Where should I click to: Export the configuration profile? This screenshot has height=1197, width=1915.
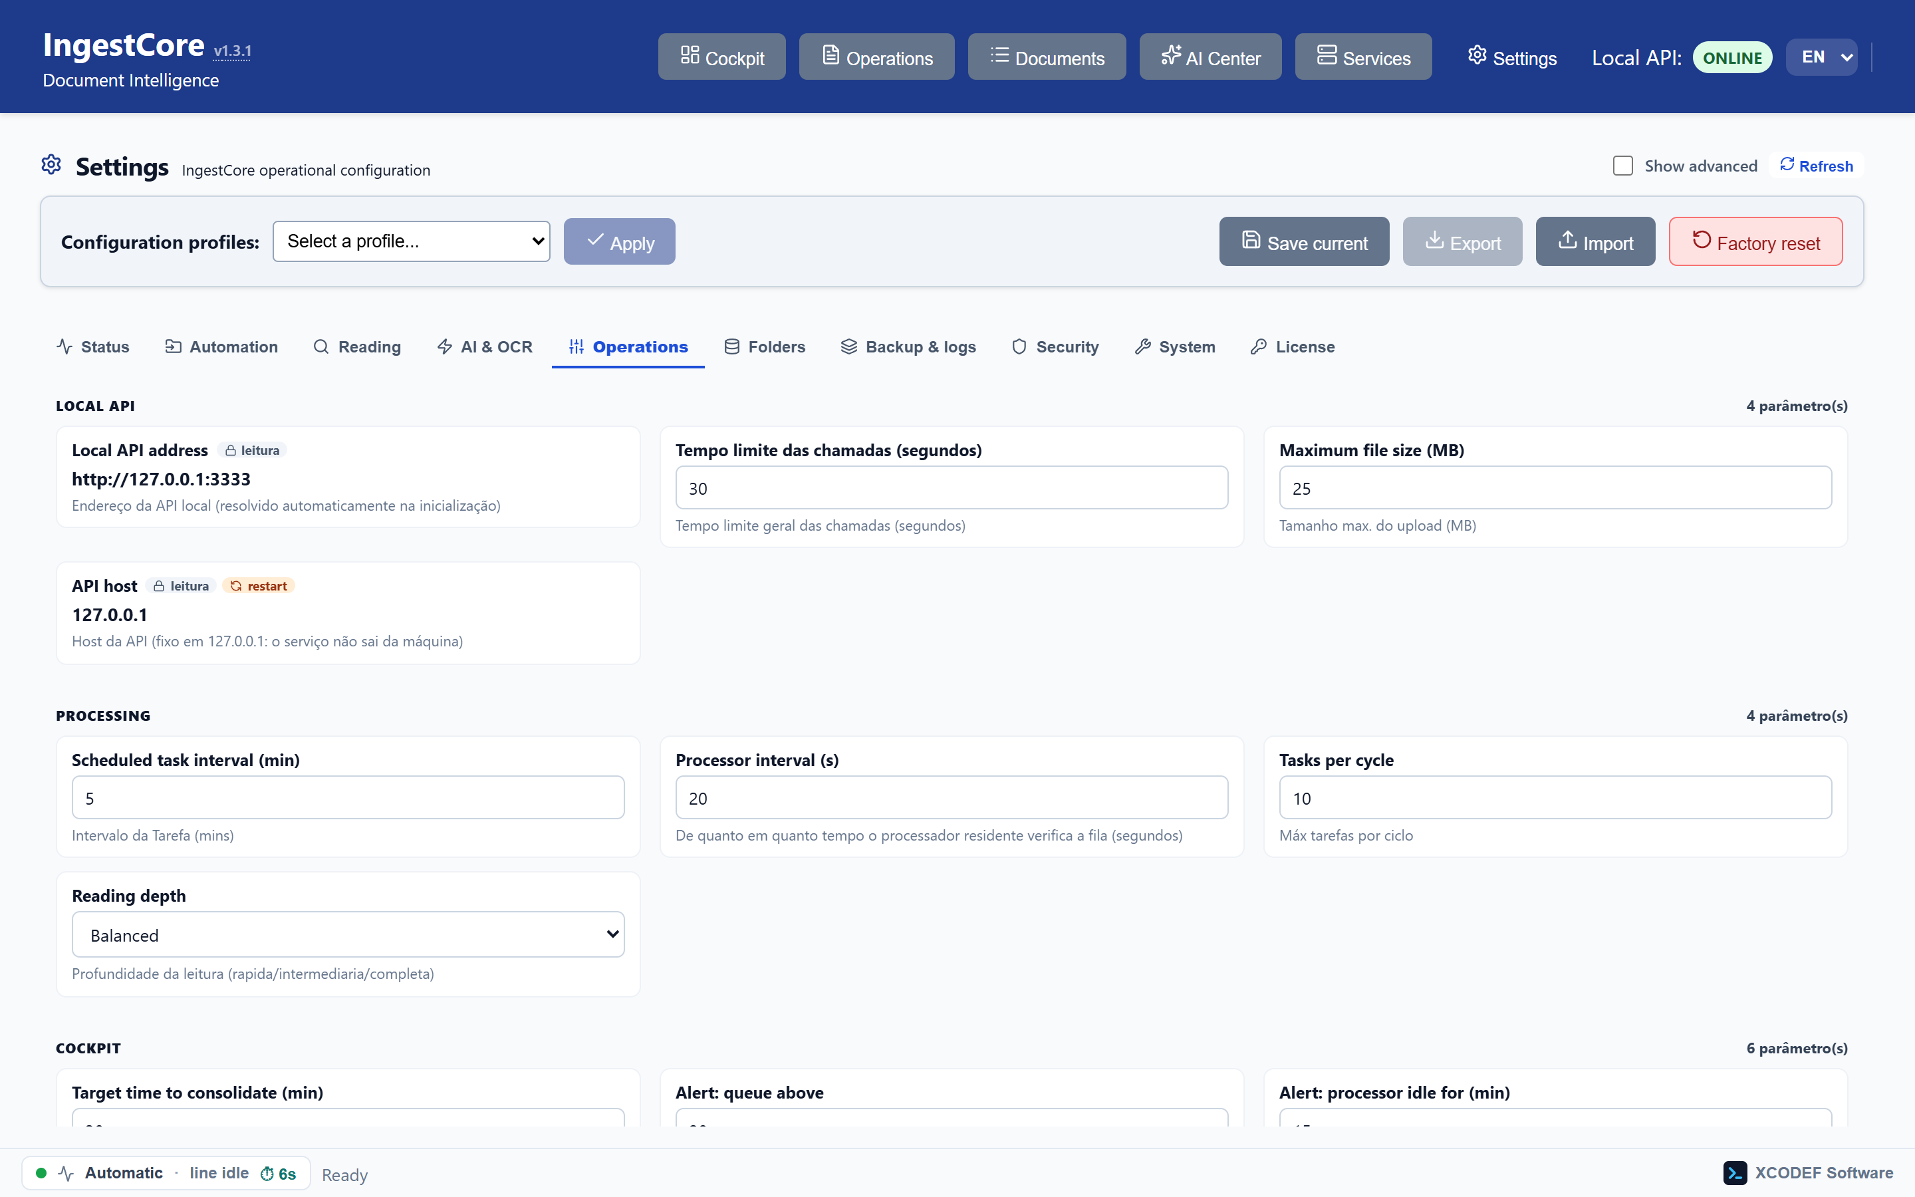click(1462, 241)
